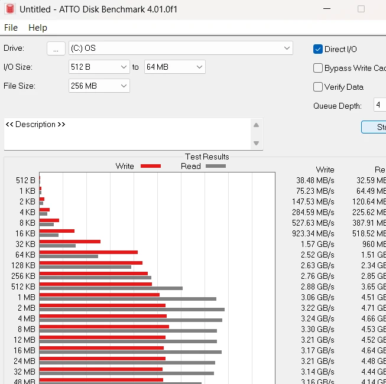The width and height of the screenshot is (386, 384).
Task: Minimize the ATTO Disk Benchmark window
Action: coord(326,9)
